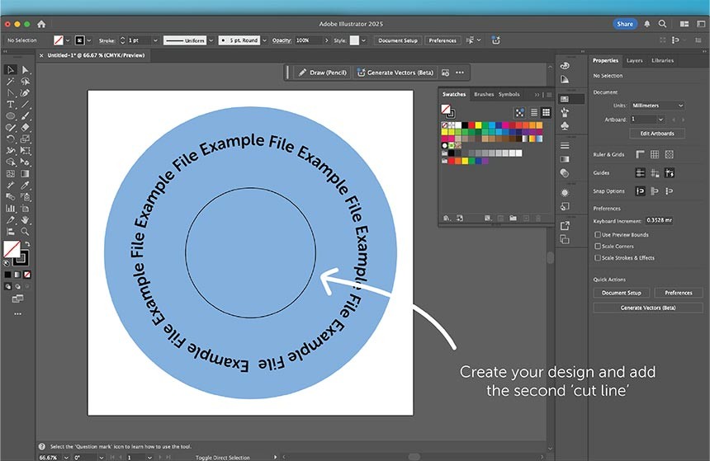Select the Rotate tool
Viewport: 710px width, 461px height.
[11, 139]
